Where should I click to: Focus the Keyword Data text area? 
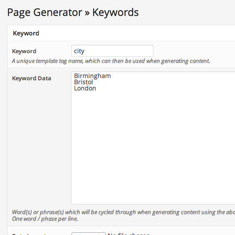[x=153, y=138]
